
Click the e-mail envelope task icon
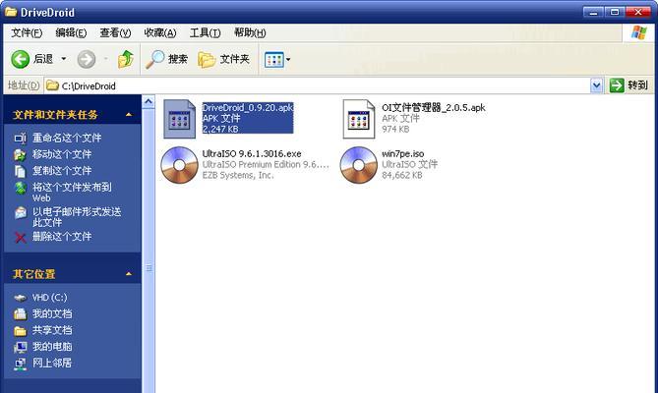click(x=20, y=212)
